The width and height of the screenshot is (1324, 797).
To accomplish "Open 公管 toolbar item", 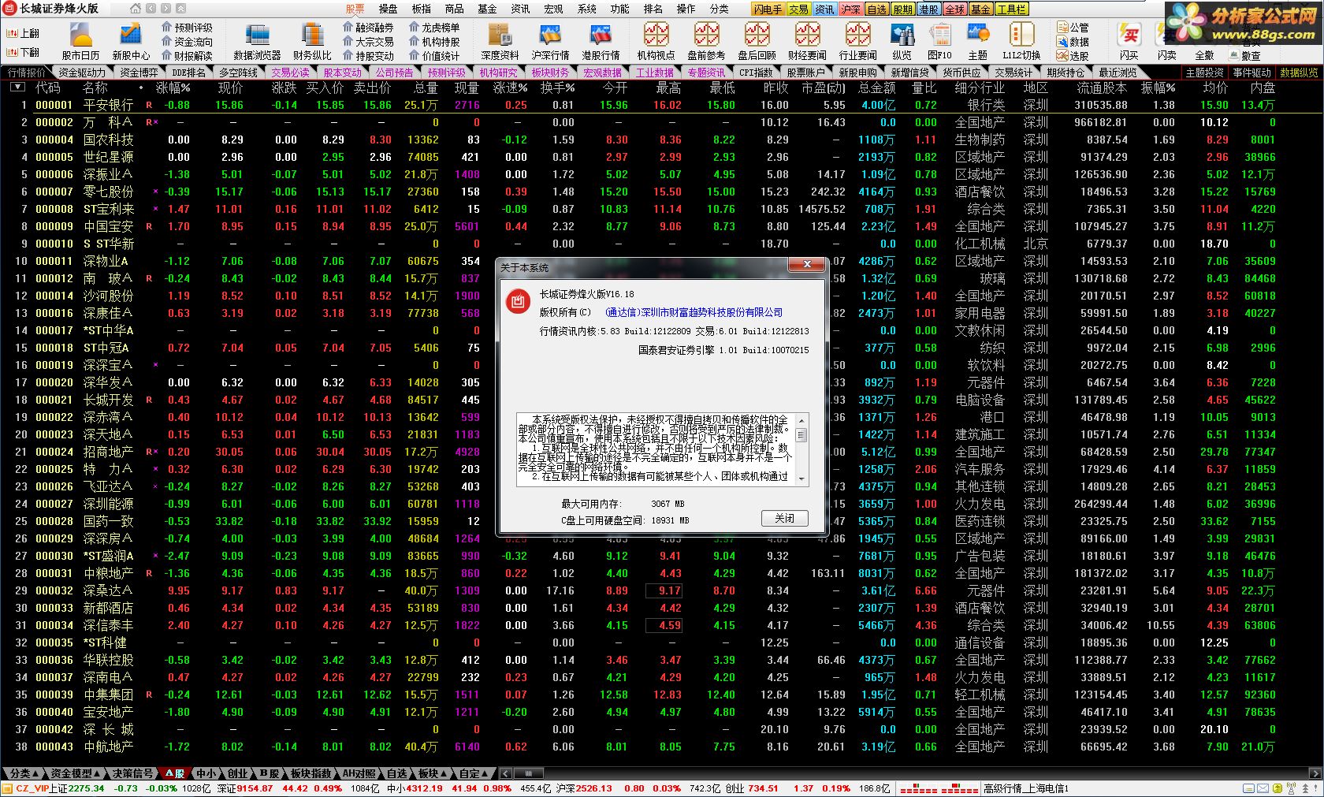I will tap(1073, 28).
